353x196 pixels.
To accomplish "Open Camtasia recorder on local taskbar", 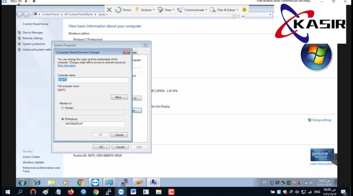I will pyautogui.click(x=171, y=192).
